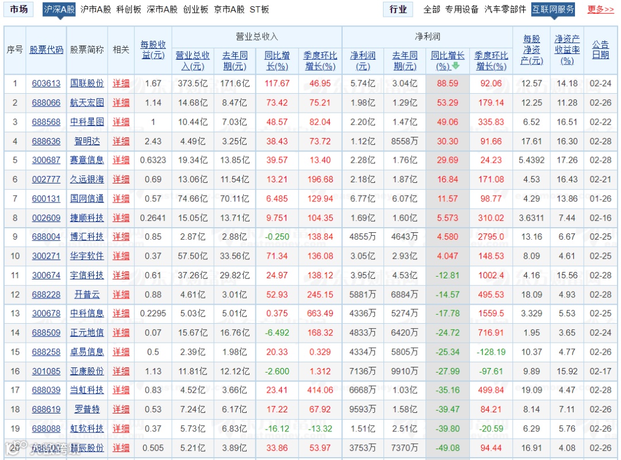Viewport: 621px width, 460px height.
Task: Sort by 每股收益(元) column header
Action: (153, 50)
